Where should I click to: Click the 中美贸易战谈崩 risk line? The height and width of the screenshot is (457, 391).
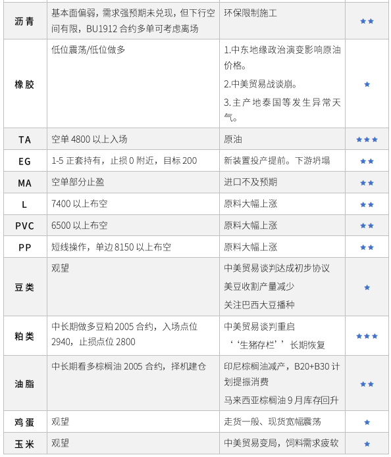(x=260, y=84)
